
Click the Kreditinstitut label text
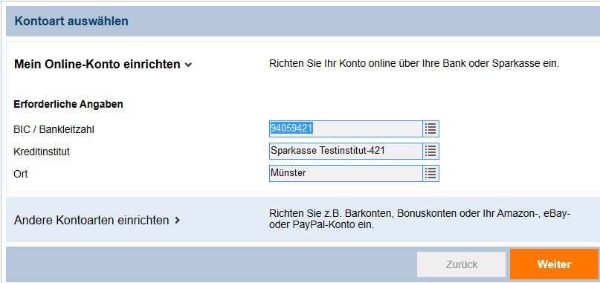pos(42,152)
